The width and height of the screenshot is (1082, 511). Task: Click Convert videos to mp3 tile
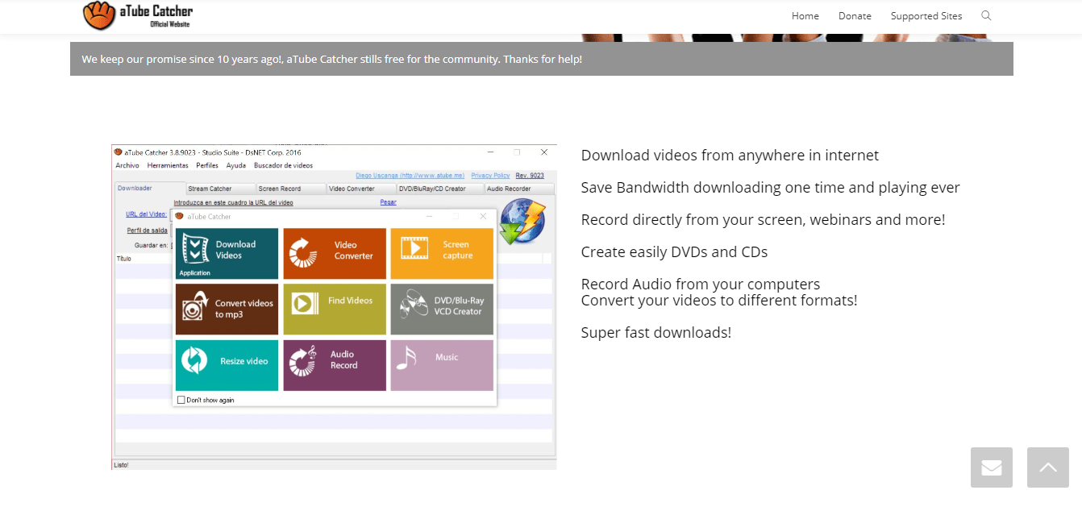227,309
